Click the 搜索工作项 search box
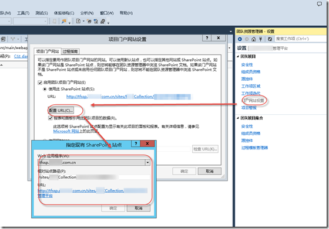329x229 pixels. click(300, 39)
